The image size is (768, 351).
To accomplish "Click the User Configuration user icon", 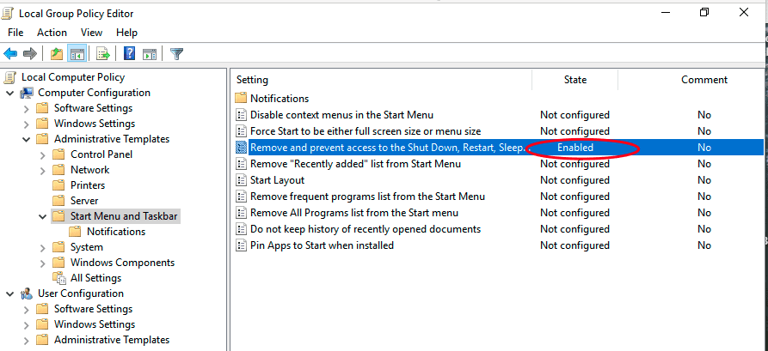I will 27,294.
